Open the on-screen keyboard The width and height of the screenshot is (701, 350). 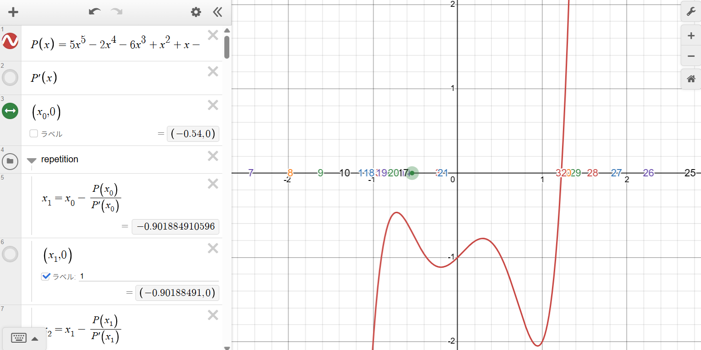click(19, 338)
